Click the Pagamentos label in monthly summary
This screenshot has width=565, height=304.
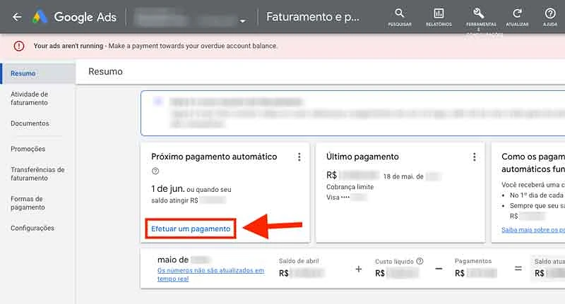[472, 261]
